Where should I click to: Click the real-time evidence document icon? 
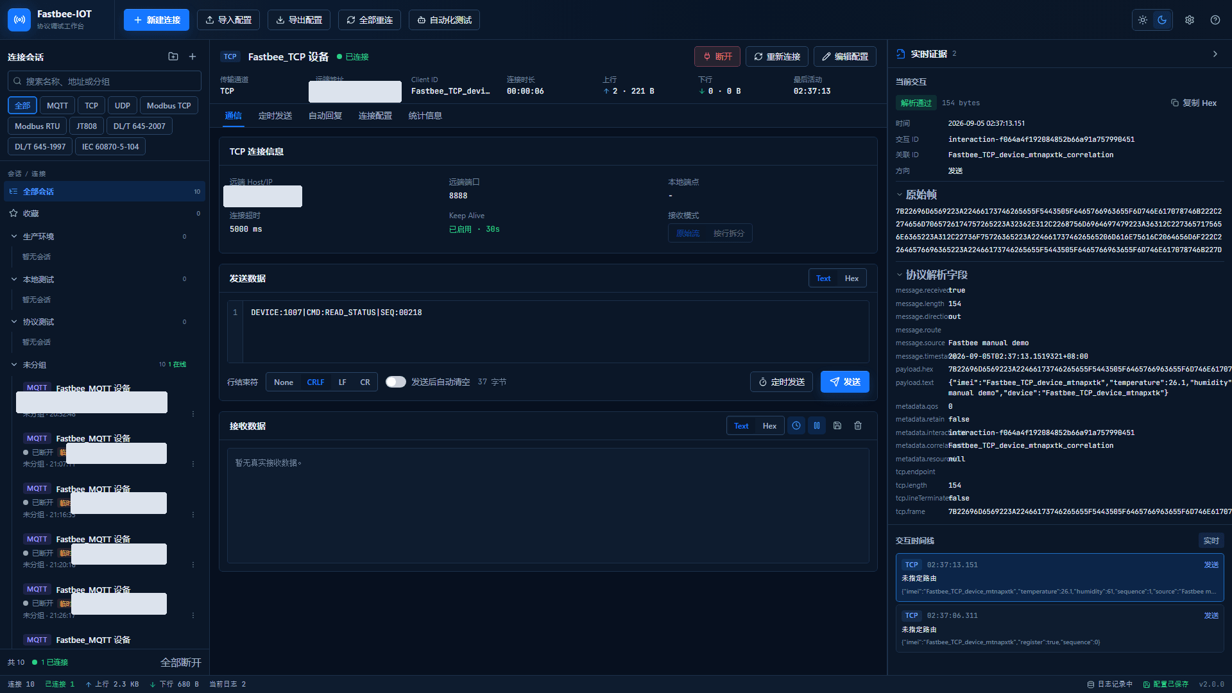click(x=901, y=54)
